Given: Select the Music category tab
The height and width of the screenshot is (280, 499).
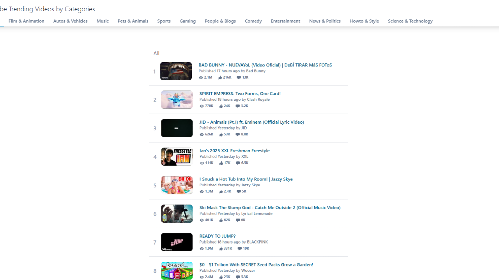Looking at the screenshot, I should coord(103,21).
